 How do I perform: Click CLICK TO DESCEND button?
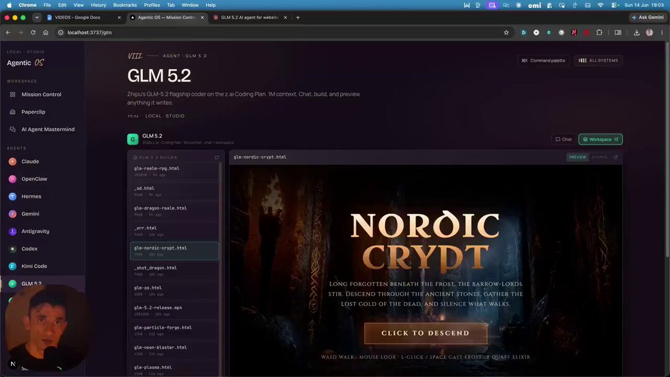(425, 333)
